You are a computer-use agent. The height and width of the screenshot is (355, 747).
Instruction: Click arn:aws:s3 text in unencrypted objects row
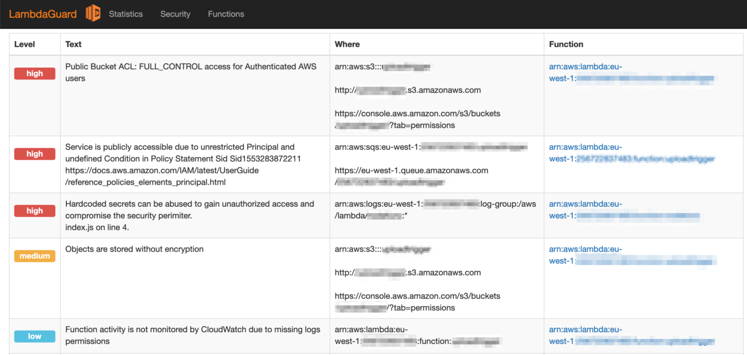[383, 249]
